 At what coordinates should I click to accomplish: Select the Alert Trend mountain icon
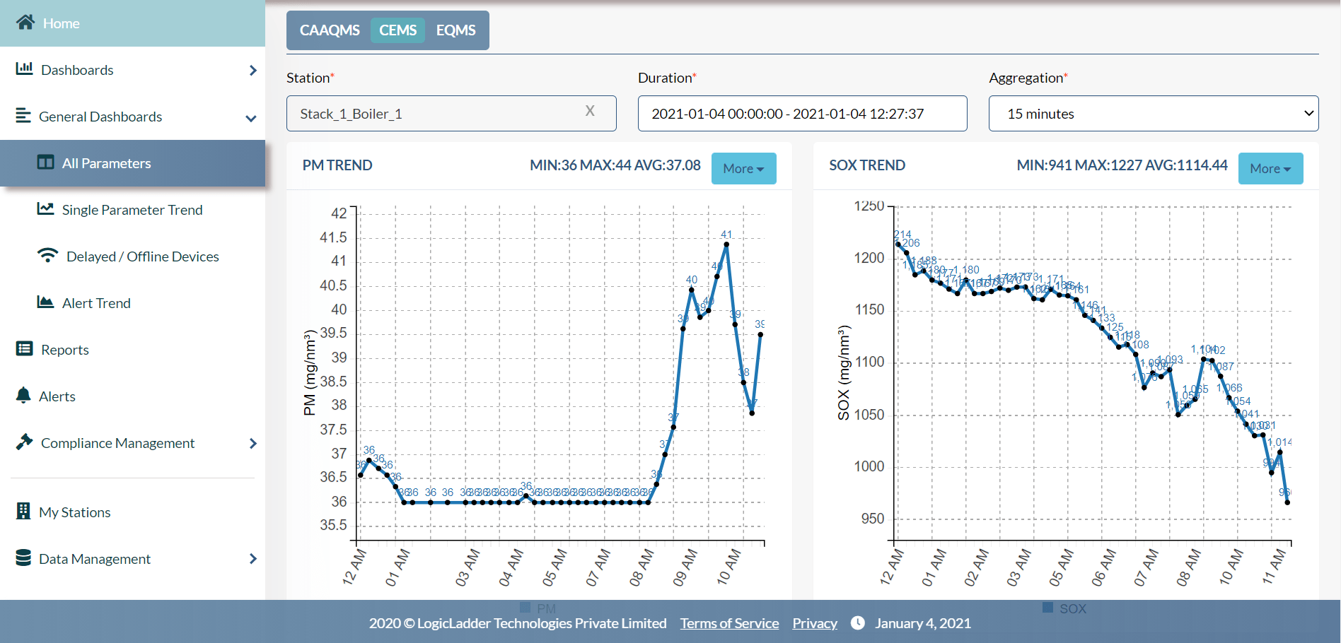pos(45,302)
